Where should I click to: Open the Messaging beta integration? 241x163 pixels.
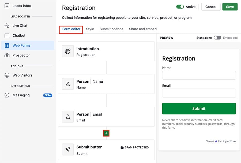point(21,95)
